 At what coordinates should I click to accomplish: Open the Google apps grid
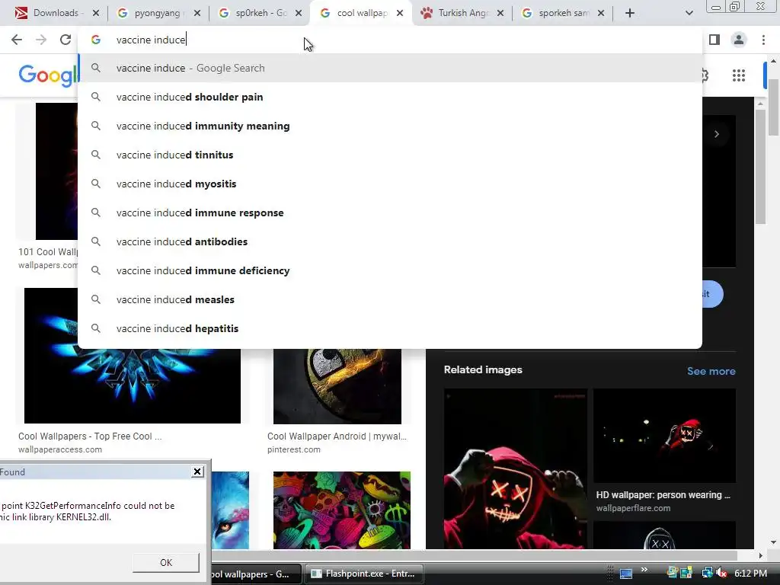click(739, 75)
